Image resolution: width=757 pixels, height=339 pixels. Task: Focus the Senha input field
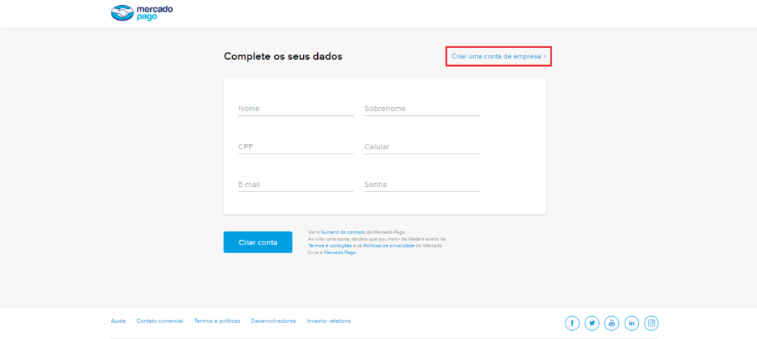pos(422,184)
